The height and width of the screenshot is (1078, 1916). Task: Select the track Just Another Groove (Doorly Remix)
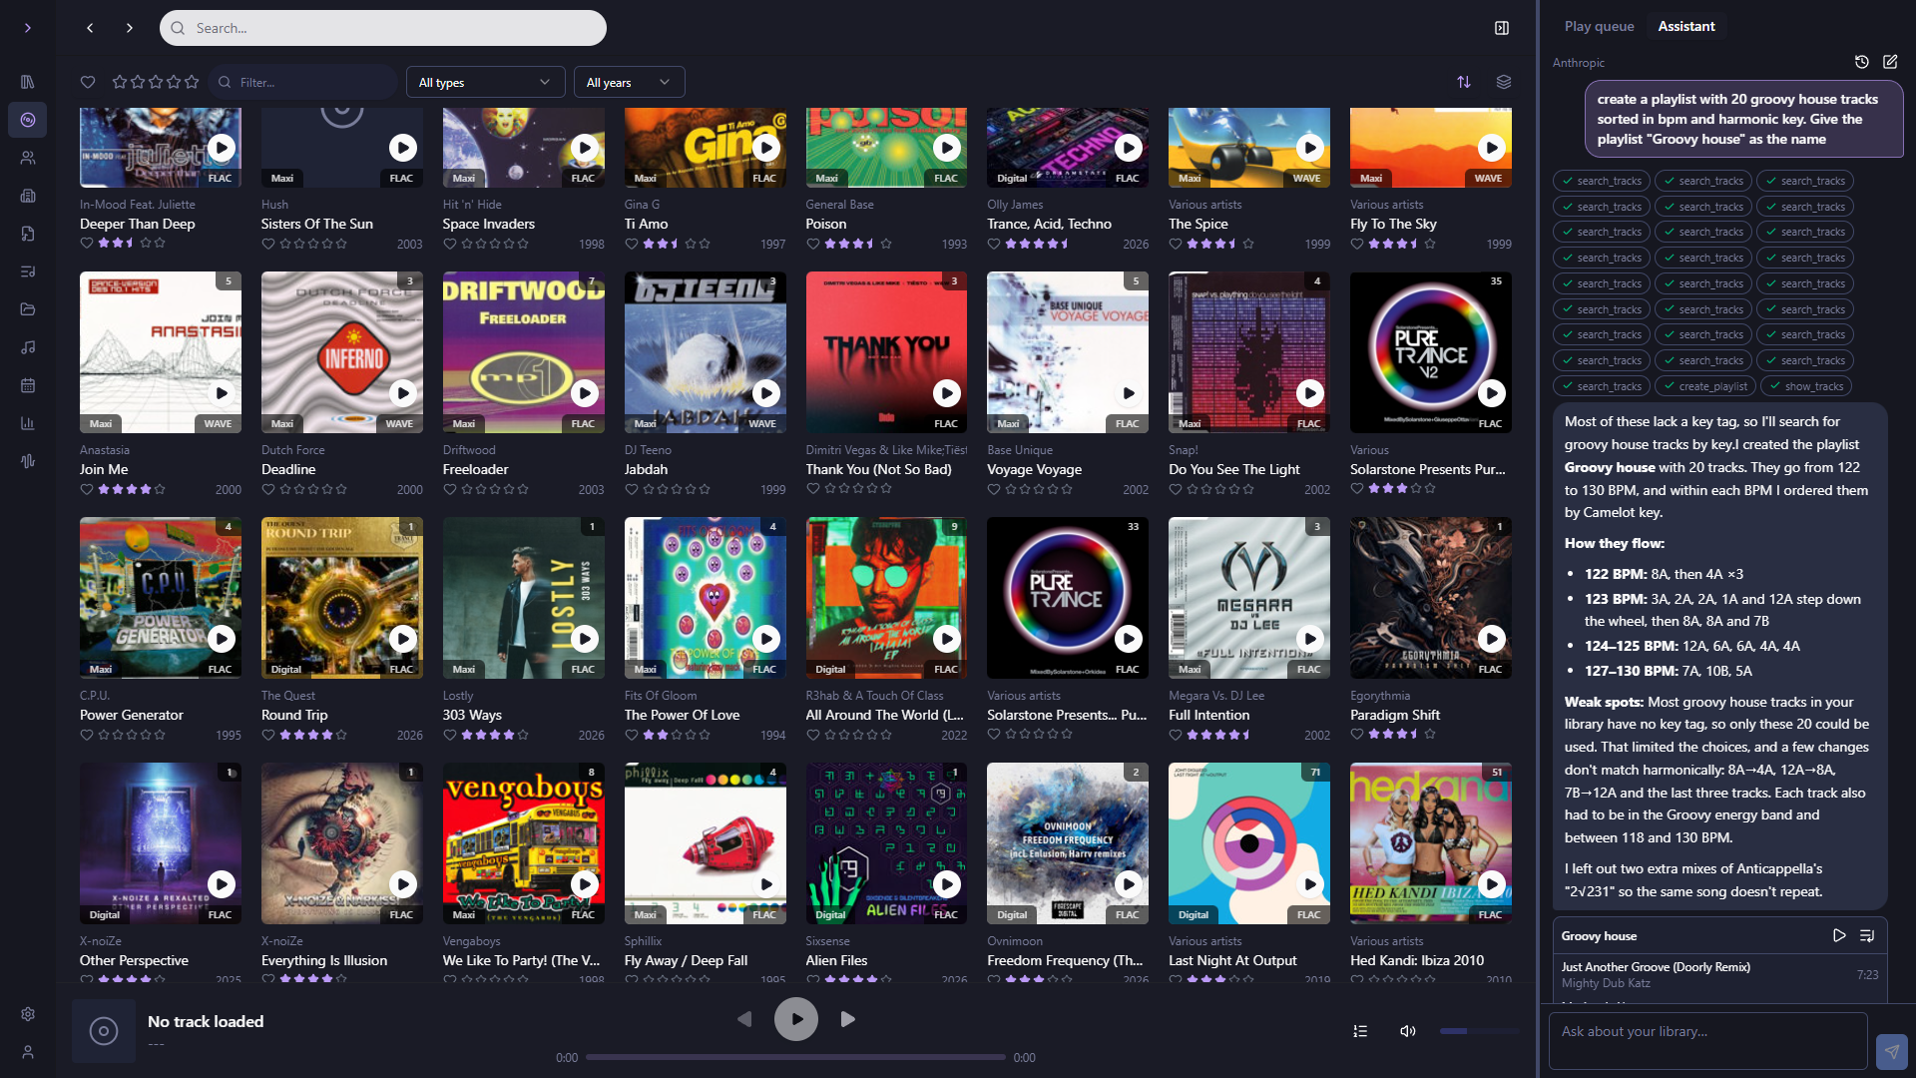pyautogui.click(x=1719, y=974)
